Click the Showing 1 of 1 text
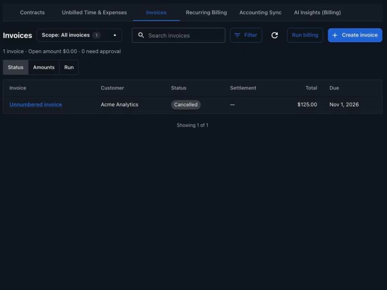 (x=193, y=125)
